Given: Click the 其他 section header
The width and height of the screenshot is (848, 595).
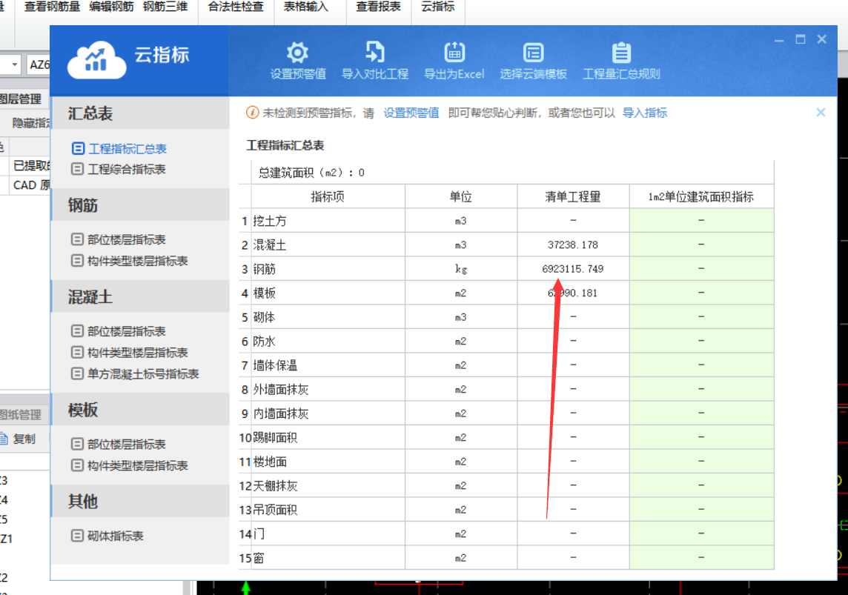Looking at the screenshot, I should click(141, 502).
